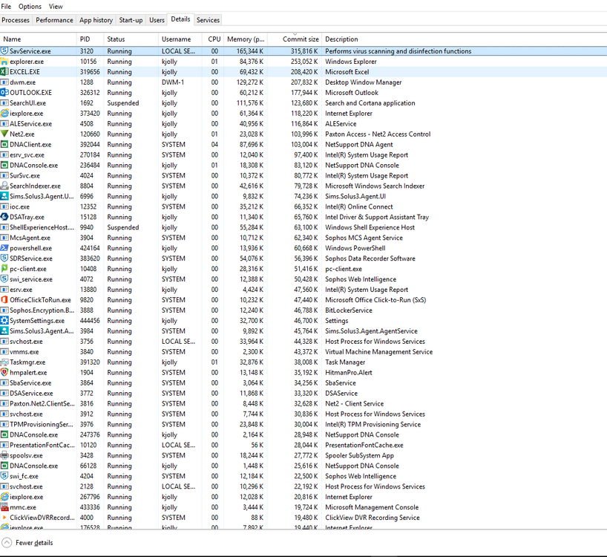Sort by the PID column header

[x=91, y=39]
